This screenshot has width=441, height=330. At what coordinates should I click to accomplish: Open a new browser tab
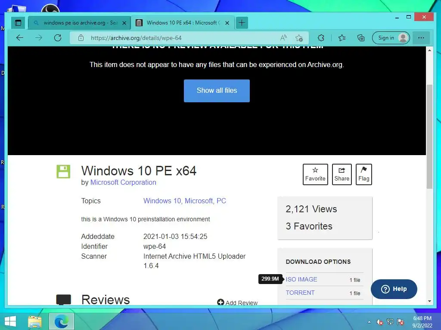(x=242, y=23)
